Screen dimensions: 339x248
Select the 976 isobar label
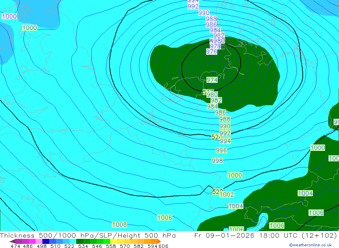tap(212, 52)
